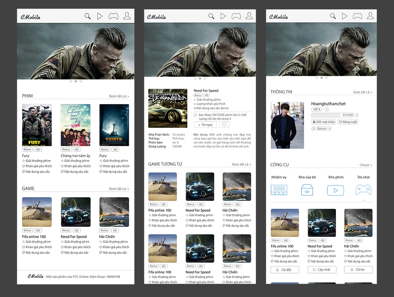The height and width of the screenshot is (297, 394).
Task: Click the 475/500 VIP progress bar
Action: (332, 115)
